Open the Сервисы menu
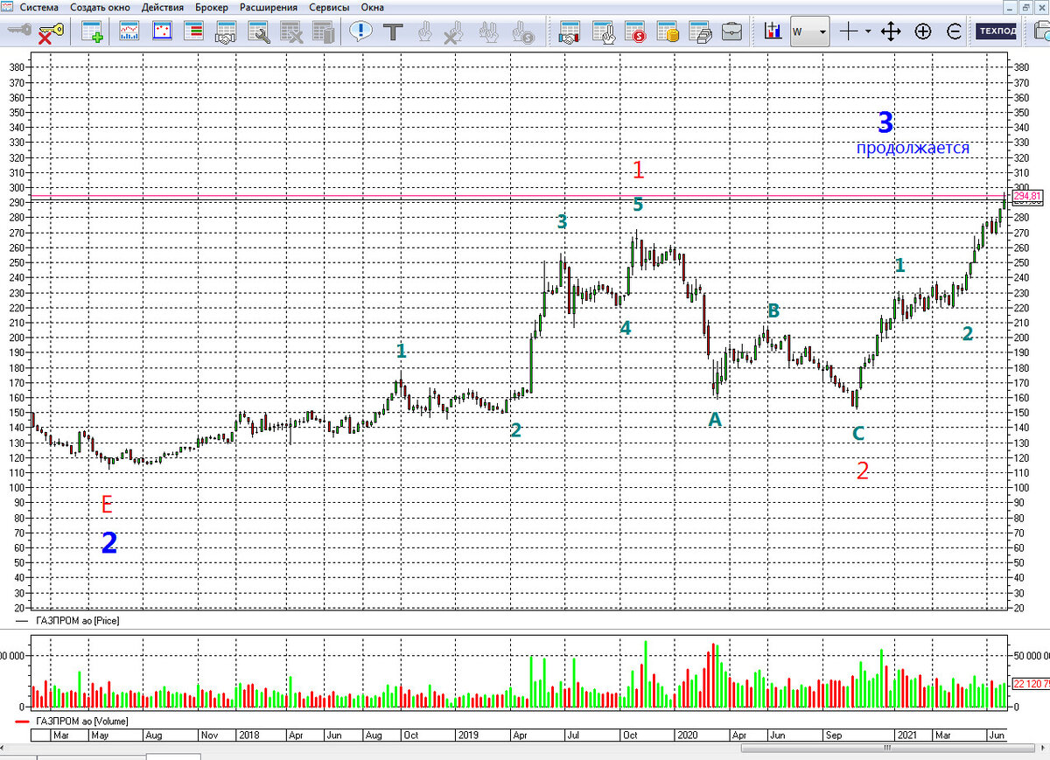1050x760 pixels. tap(327, 7)
